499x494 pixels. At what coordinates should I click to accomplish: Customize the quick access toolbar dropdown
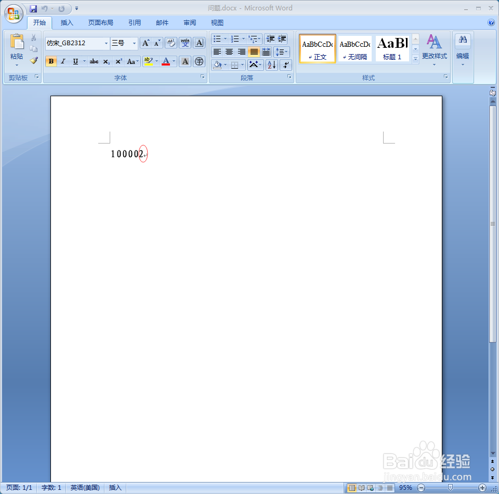pyautogui.click(x=77, y=9)
